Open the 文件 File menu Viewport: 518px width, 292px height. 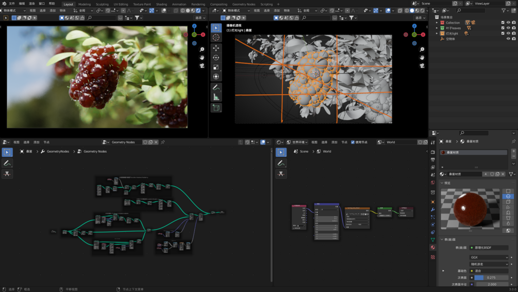pos(12,4)
